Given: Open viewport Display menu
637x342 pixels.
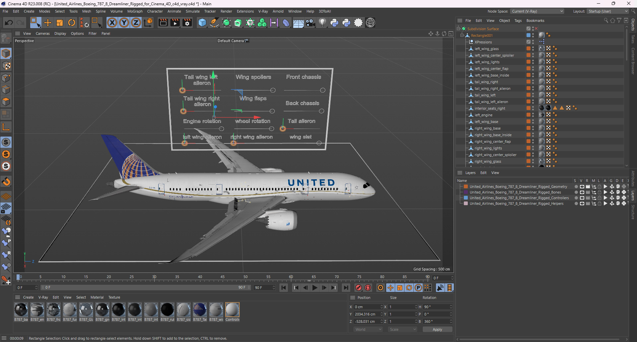Looking at the screenshot, I should click(60, 33).
